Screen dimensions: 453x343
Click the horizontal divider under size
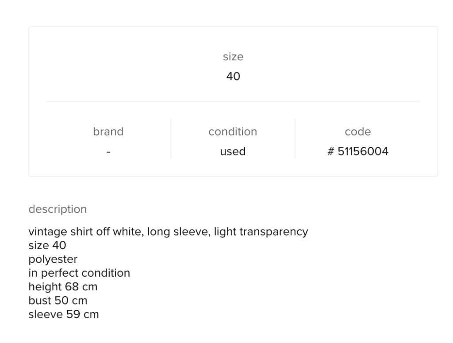[233, 101]
